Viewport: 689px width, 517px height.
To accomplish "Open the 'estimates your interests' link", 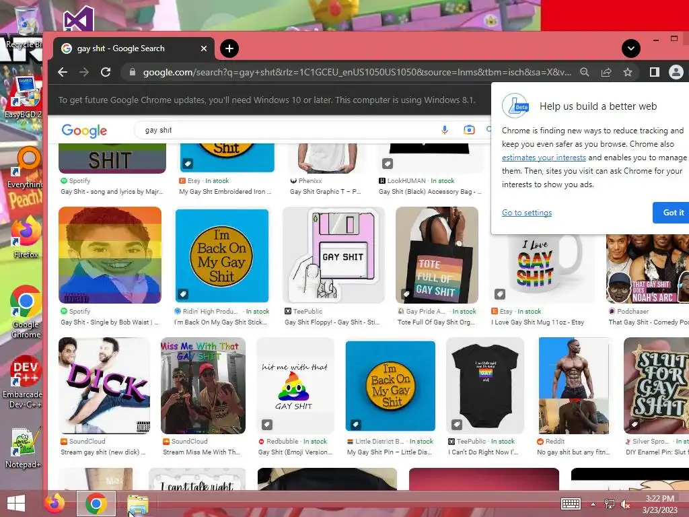I will tap(544, 158).
